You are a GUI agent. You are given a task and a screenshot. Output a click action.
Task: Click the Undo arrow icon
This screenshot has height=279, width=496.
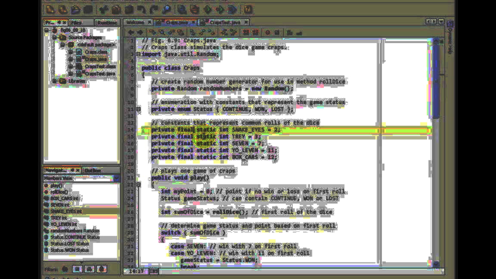[141, 9]
